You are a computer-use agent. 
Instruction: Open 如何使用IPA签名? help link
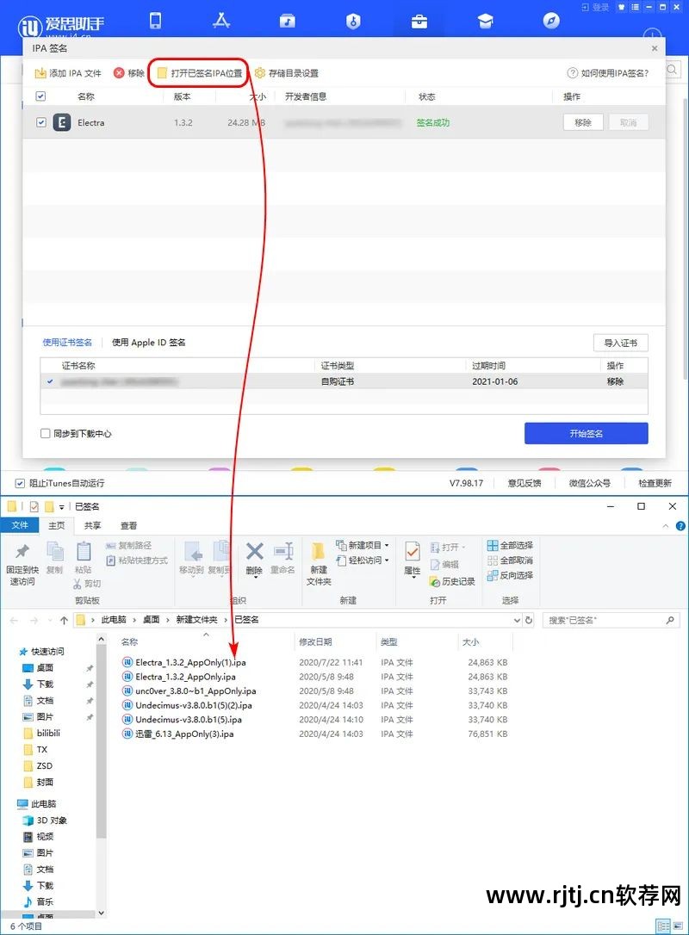[607, 72]
